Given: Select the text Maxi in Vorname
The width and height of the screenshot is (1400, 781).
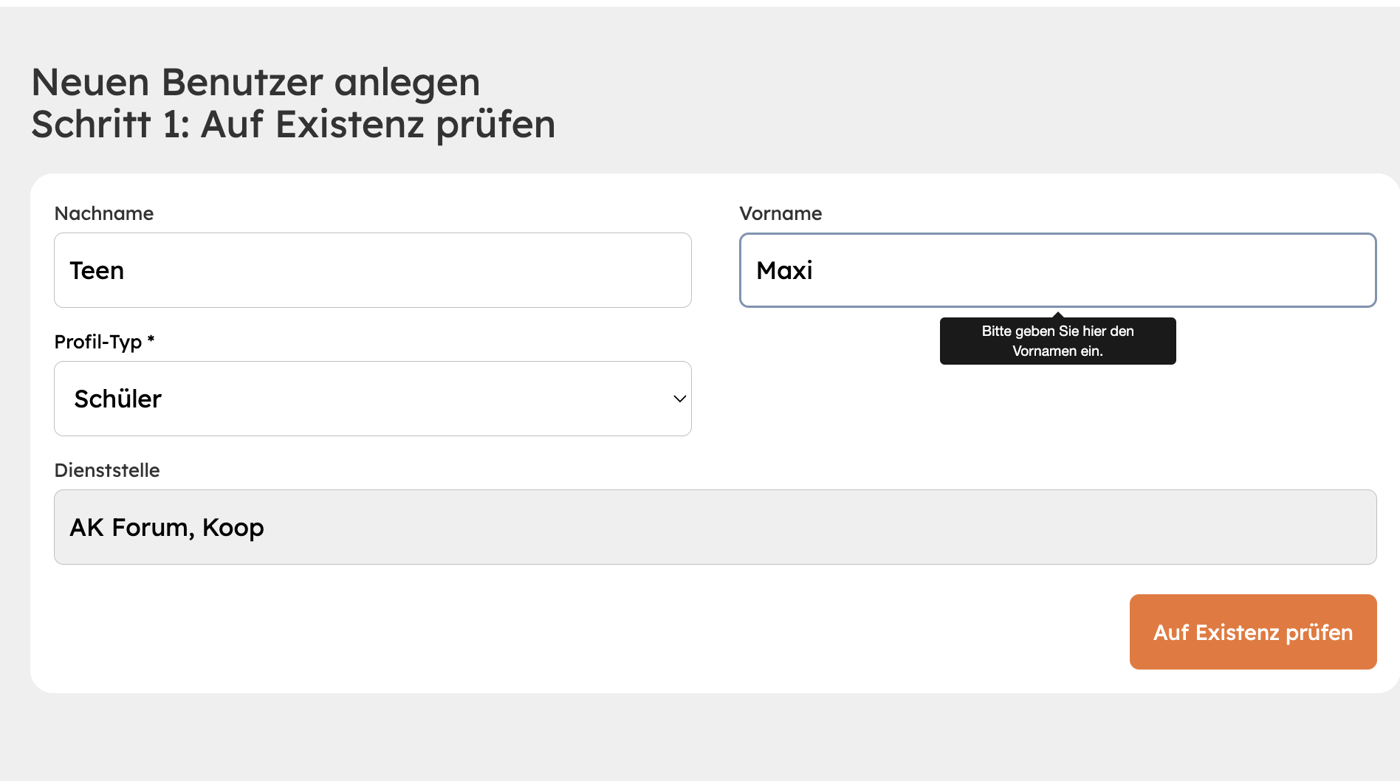Looking at the screenshot, I should 784,270.
